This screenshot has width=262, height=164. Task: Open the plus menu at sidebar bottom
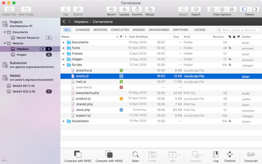(4, 160)
